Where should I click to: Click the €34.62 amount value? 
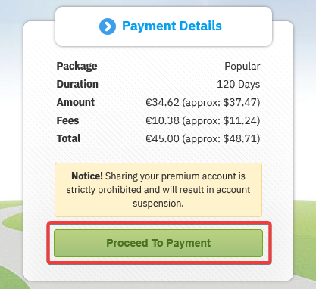[162, 102]
